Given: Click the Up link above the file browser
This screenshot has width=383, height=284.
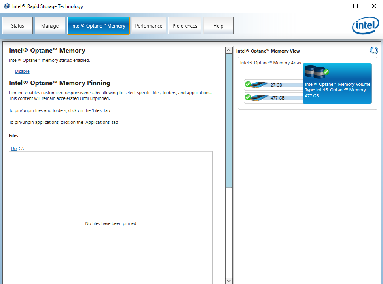Looking at the screenshot, I should (x=13, y=148).
